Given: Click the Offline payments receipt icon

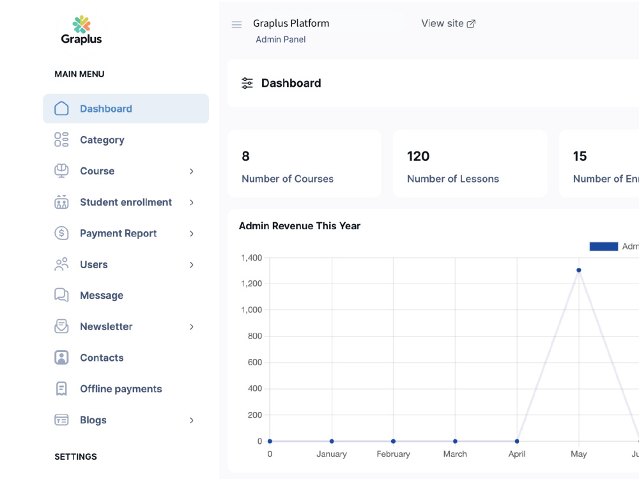Looking at the screenshot, I should [x=61, y=388].
